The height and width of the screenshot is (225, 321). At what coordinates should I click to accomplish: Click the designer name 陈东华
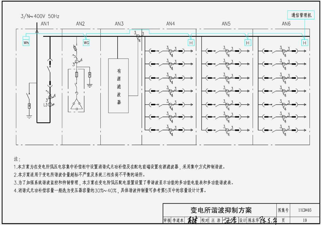coord(253,220)
